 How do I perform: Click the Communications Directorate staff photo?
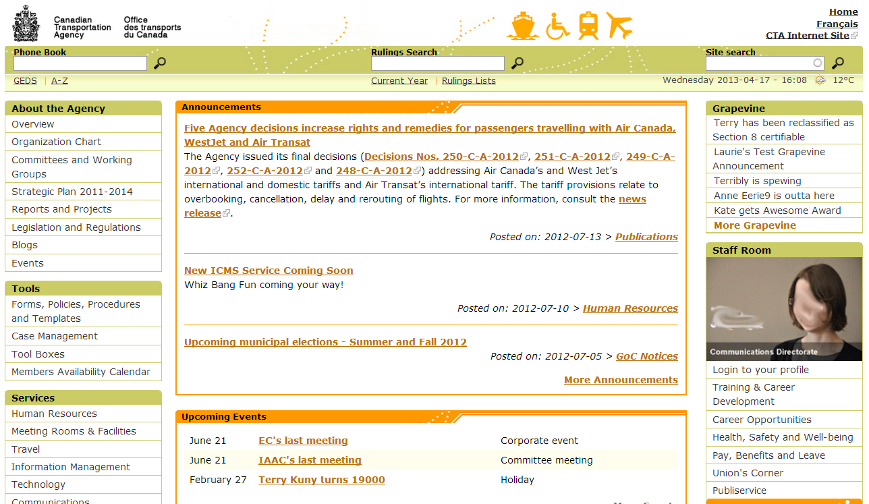[x=784, y=309]
